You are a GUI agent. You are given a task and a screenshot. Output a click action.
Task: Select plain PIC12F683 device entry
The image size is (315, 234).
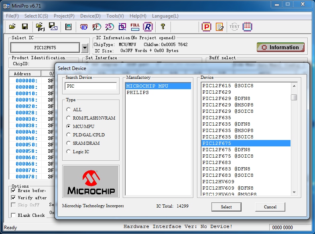246,162
